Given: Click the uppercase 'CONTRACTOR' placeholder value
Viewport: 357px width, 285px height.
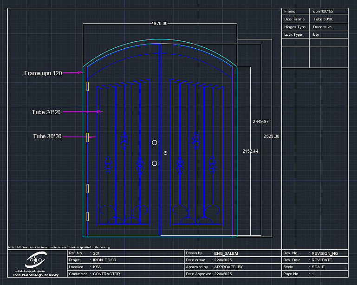Looking at the screenshot, I should pos(106,274).
